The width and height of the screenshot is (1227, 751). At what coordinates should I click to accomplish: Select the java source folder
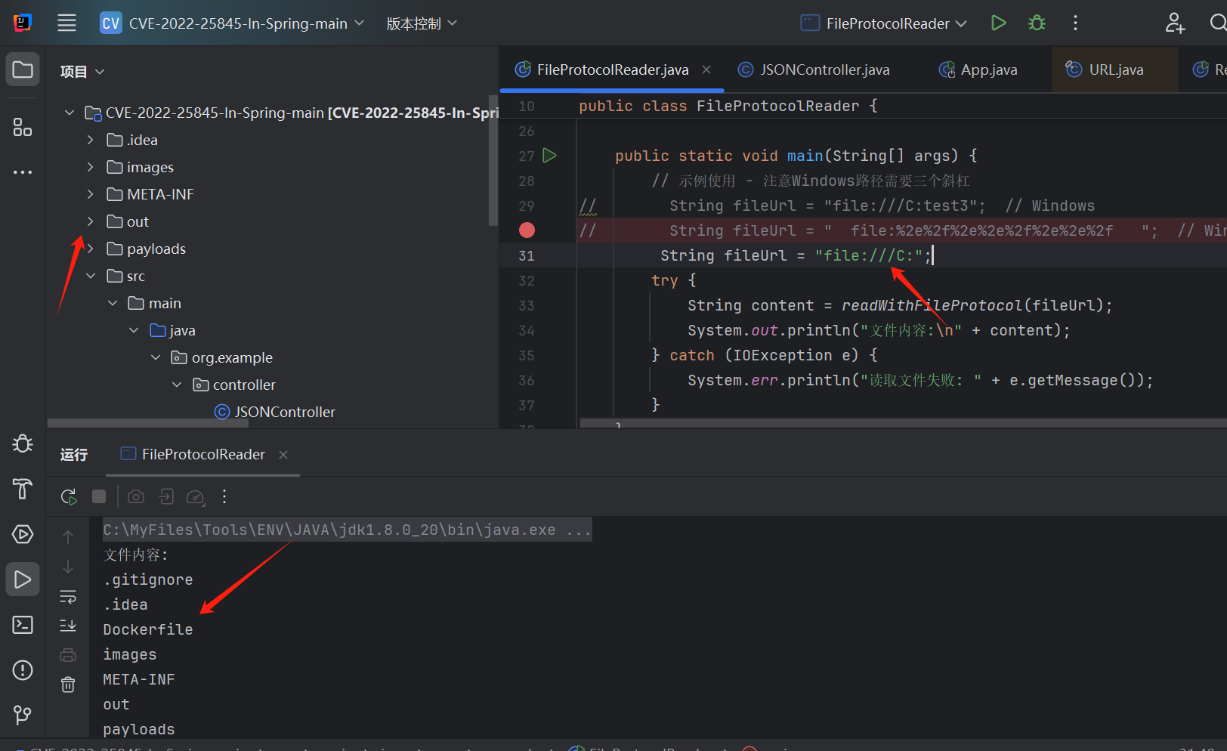173,330
